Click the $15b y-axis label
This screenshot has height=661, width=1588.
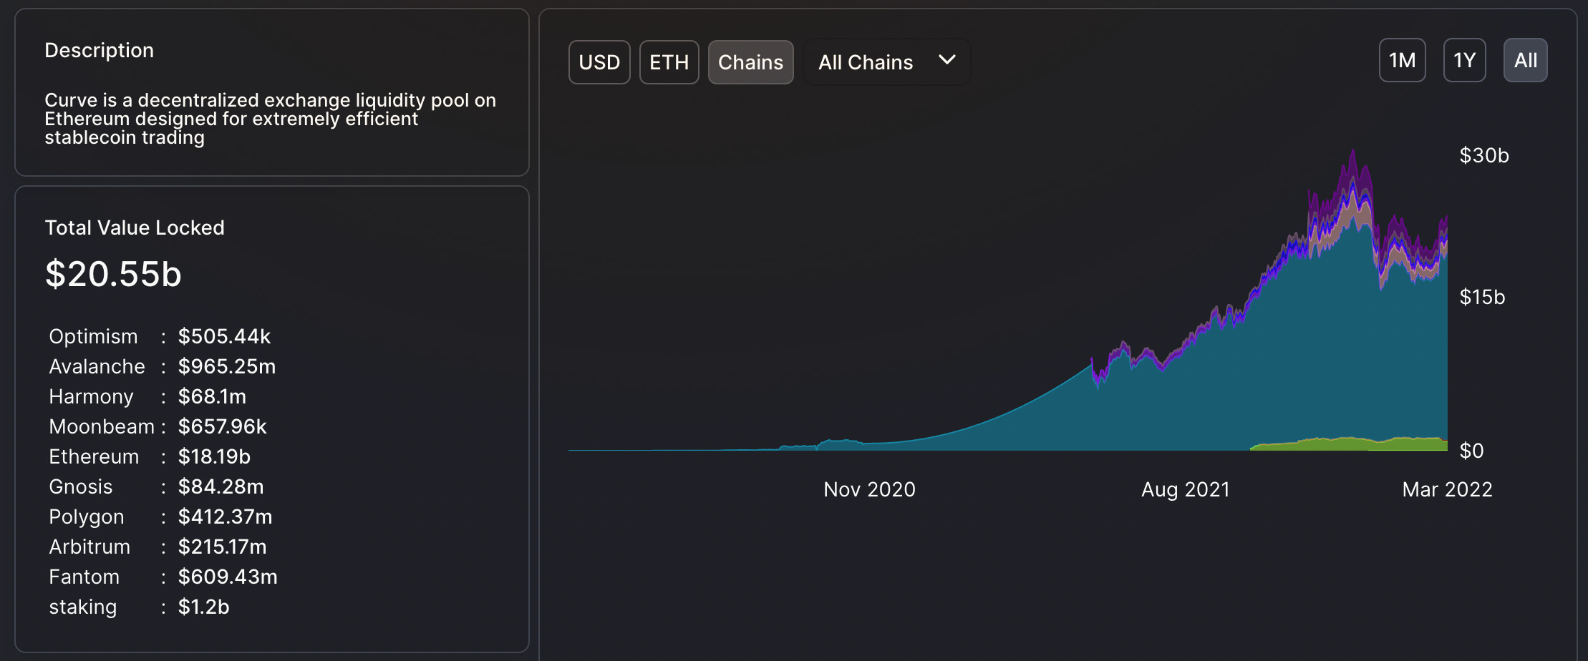[x=1482, y=297]
